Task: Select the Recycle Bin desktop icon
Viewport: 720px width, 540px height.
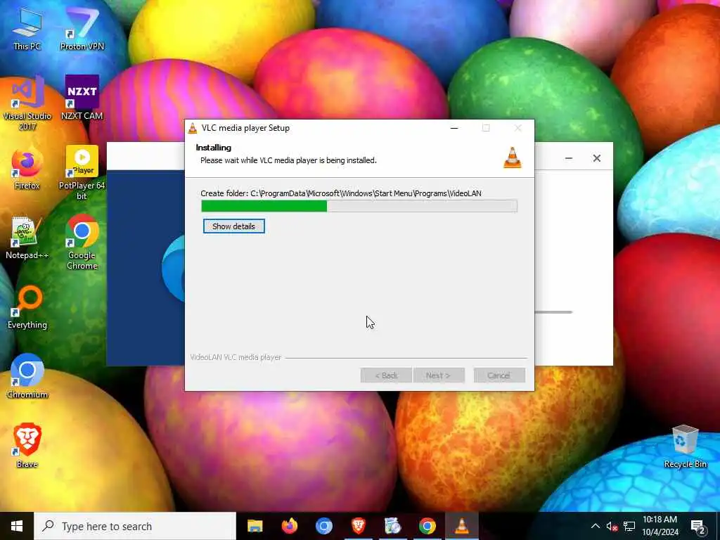Action: coord(685,446)
